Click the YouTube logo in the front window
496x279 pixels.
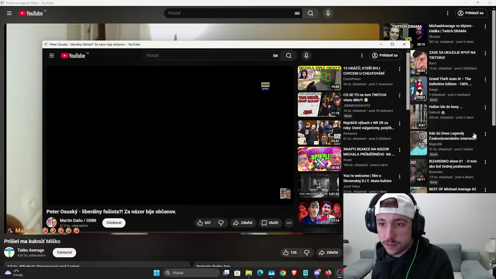[x=73, y=56]
